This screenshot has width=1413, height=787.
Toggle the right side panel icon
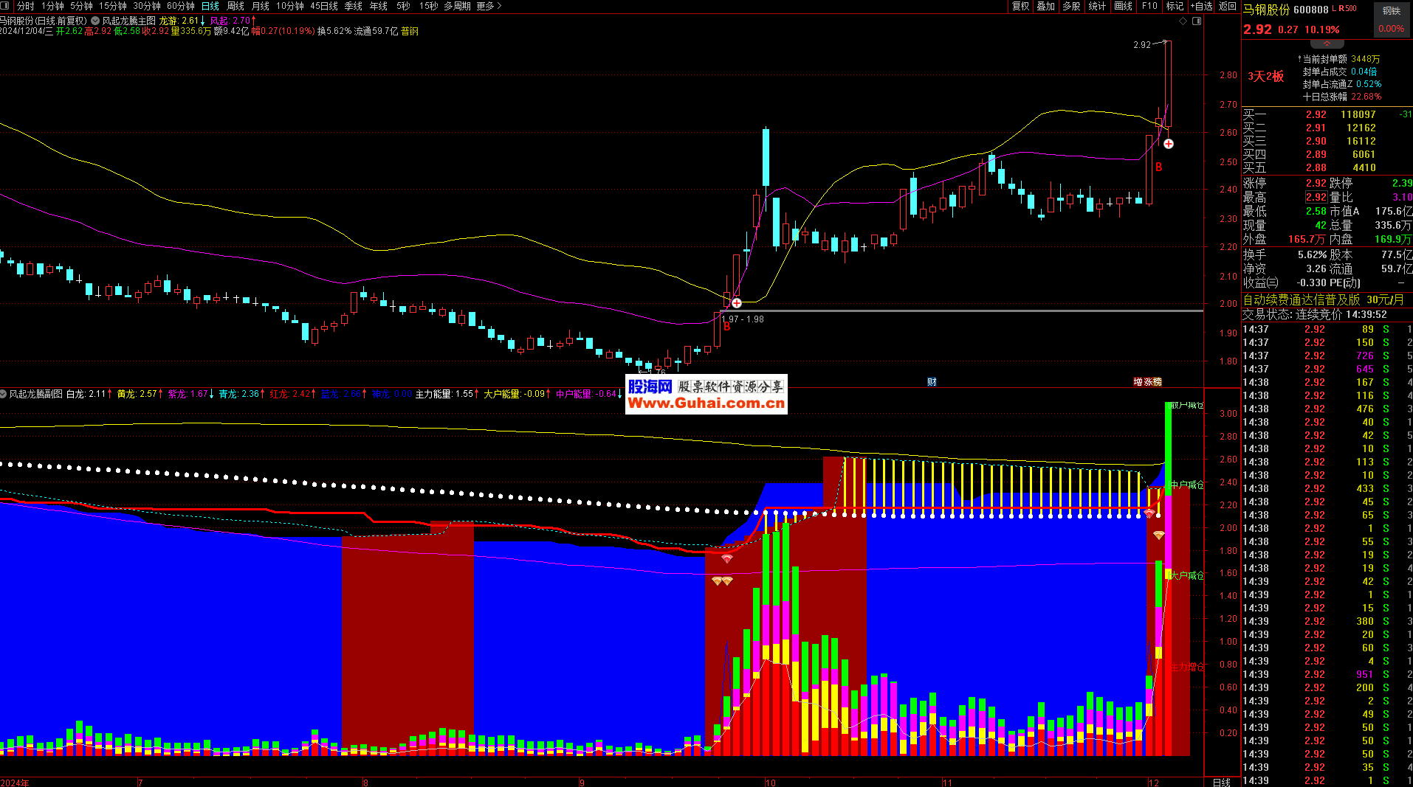(x=1197, y=21)
